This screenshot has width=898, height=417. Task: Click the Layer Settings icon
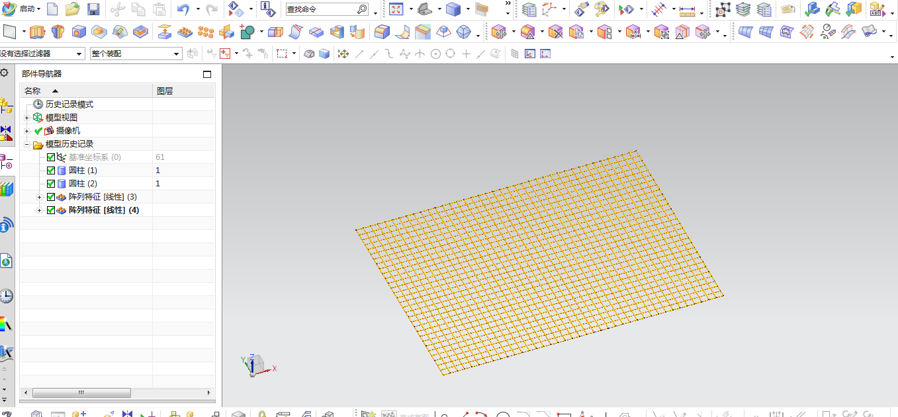click(529, 9)
